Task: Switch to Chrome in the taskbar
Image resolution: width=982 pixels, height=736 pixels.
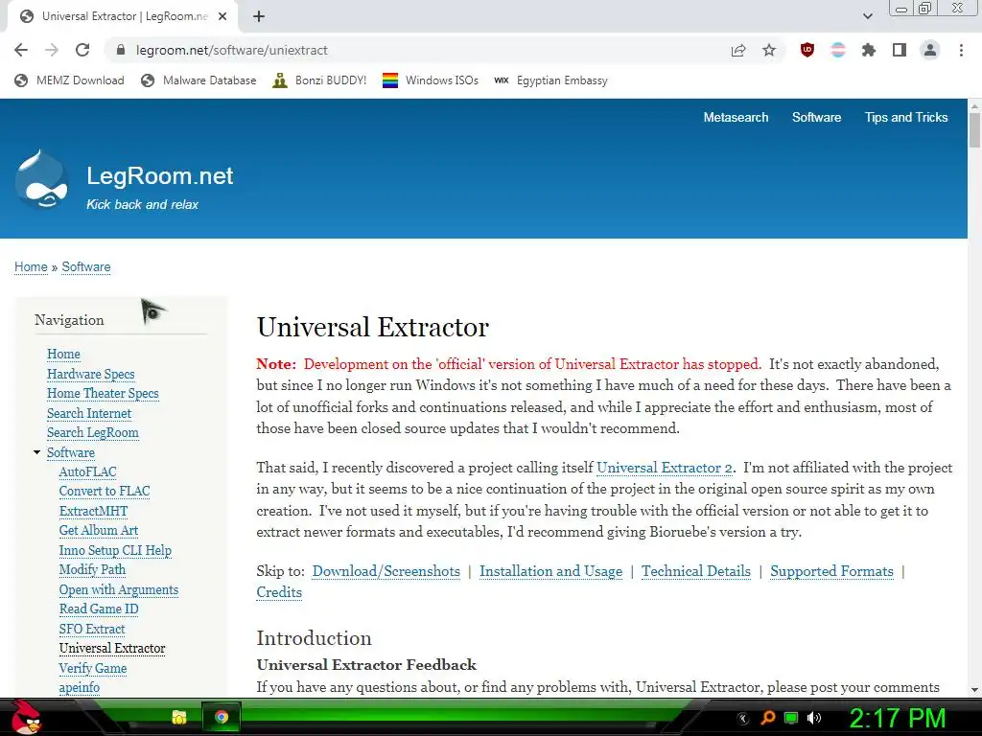Action: pyautogui.click(x=222, y=717)
